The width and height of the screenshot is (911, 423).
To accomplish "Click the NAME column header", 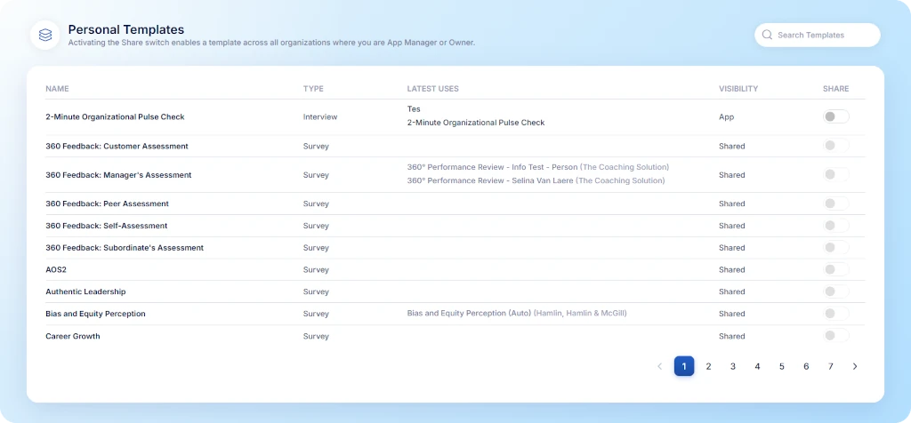I will point(57,89).
